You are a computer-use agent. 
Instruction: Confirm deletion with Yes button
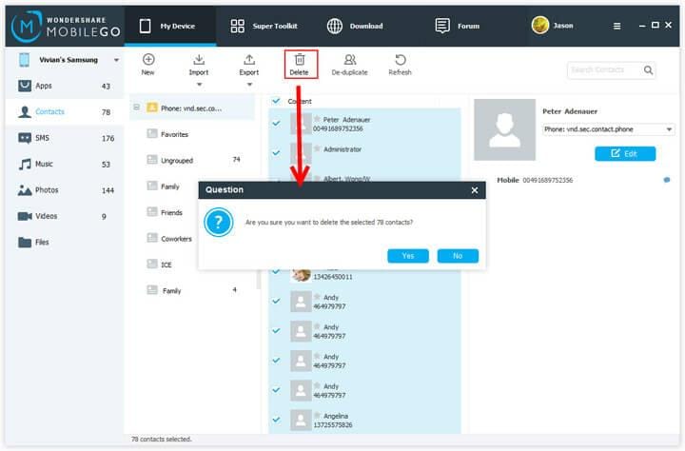[x=408, y=256]
